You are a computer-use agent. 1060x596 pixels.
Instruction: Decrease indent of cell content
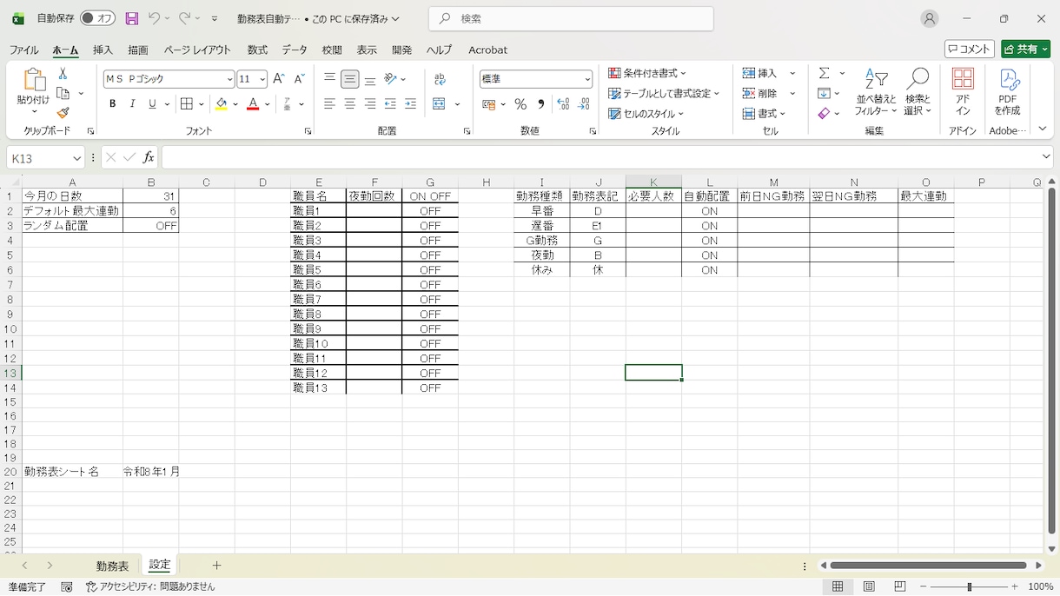pos(390,104)
